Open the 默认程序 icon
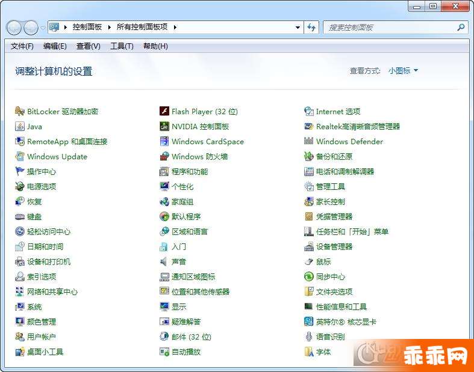 pos(164,216)
